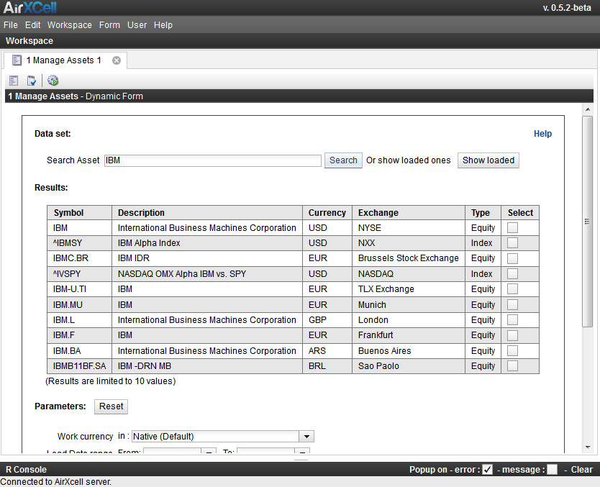600x487 pixels.
Task: Click the IBM Alpha Index description cell
Action: 207,243
